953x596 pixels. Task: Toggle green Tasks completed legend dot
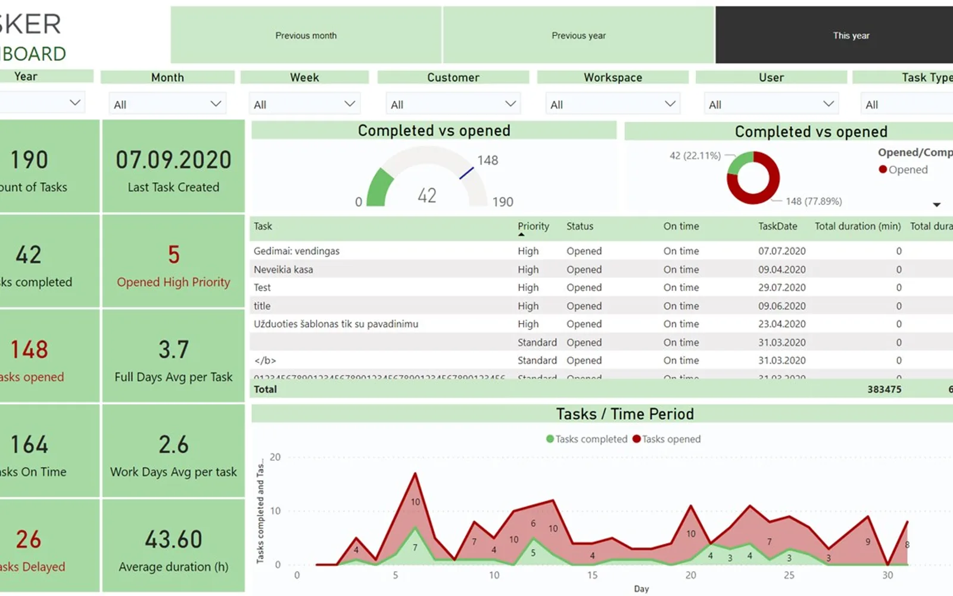(x=550, y=439)
